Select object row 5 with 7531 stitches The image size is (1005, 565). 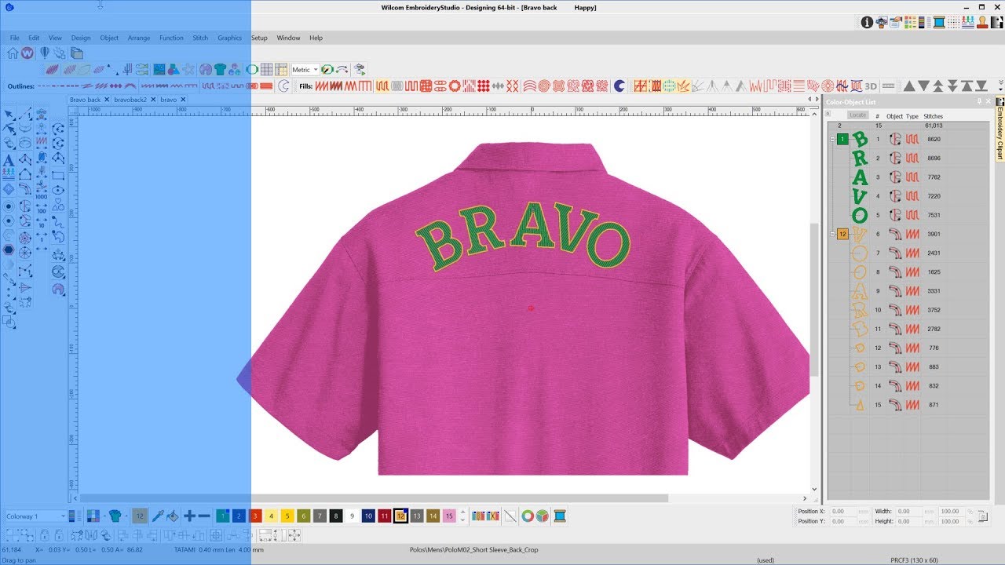click(x=911, y=215)
